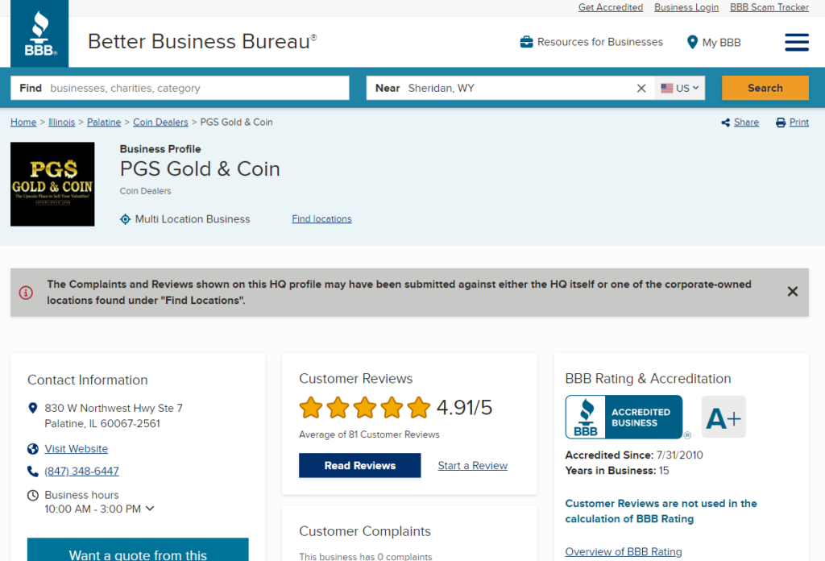This screenshot has width=825, height=561.
Task: Click the Share icon
Action: click(x=726, y=123)
